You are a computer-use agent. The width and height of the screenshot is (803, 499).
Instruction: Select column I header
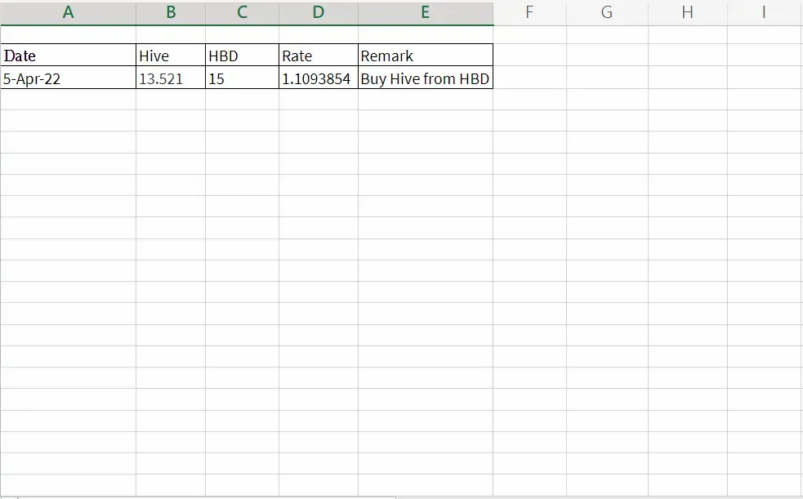tap(765, 12)
